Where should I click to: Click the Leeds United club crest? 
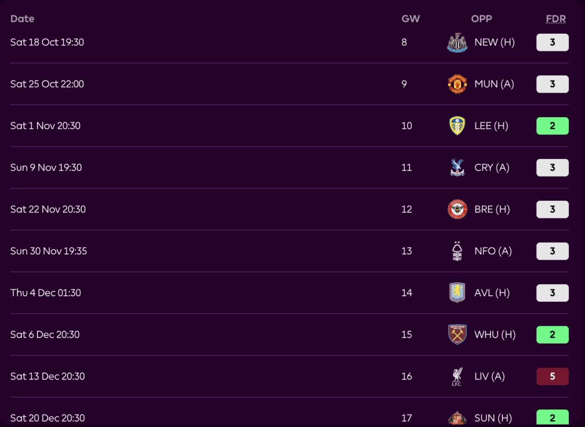click(457, 126)
